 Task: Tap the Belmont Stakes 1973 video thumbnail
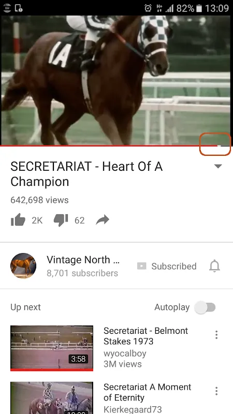coord(52,348)
